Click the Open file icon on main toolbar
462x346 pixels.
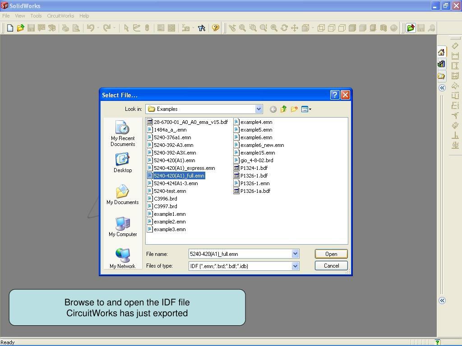pyautogui.click(x=20, y=28)
